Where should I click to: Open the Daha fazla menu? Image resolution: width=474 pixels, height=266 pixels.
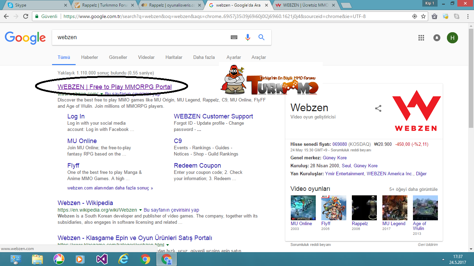(x=204, y=57)
